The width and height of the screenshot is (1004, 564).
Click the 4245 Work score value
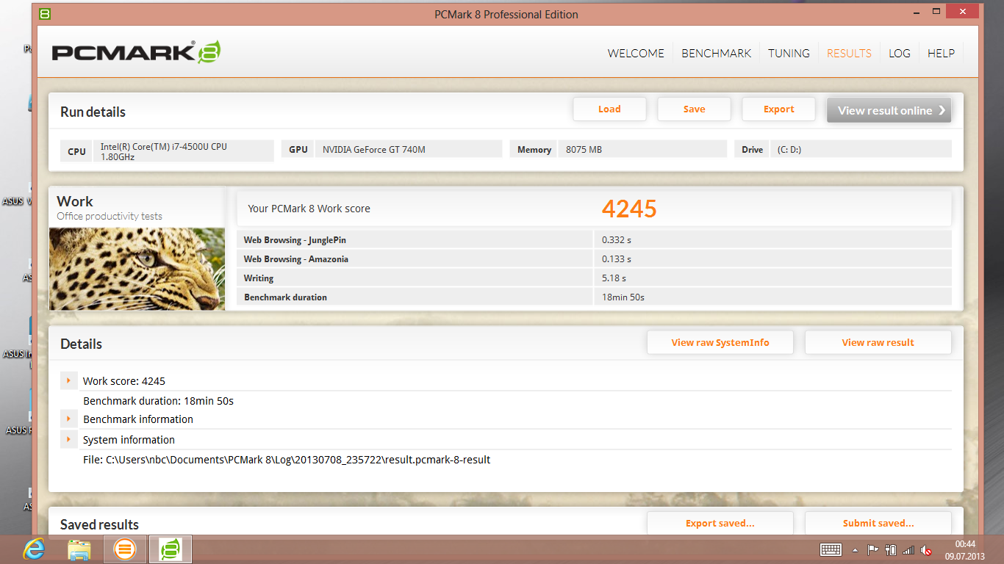coord(629,209)
